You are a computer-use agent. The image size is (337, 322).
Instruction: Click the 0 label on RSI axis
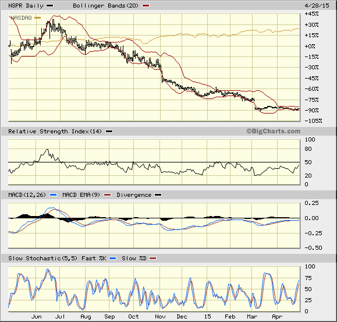point(306,185)
